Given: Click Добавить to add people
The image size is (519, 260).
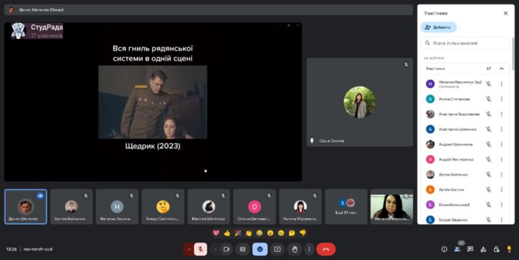Looking at the screenshot, I should (x=439, y=28).
